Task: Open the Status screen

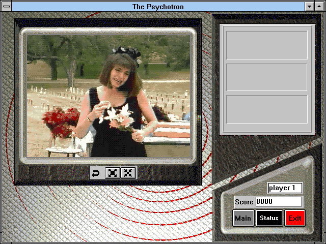Action: (269, 218)
